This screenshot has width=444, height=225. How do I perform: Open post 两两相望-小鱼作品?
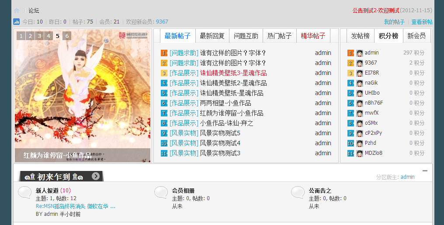[x=225, y=103]
